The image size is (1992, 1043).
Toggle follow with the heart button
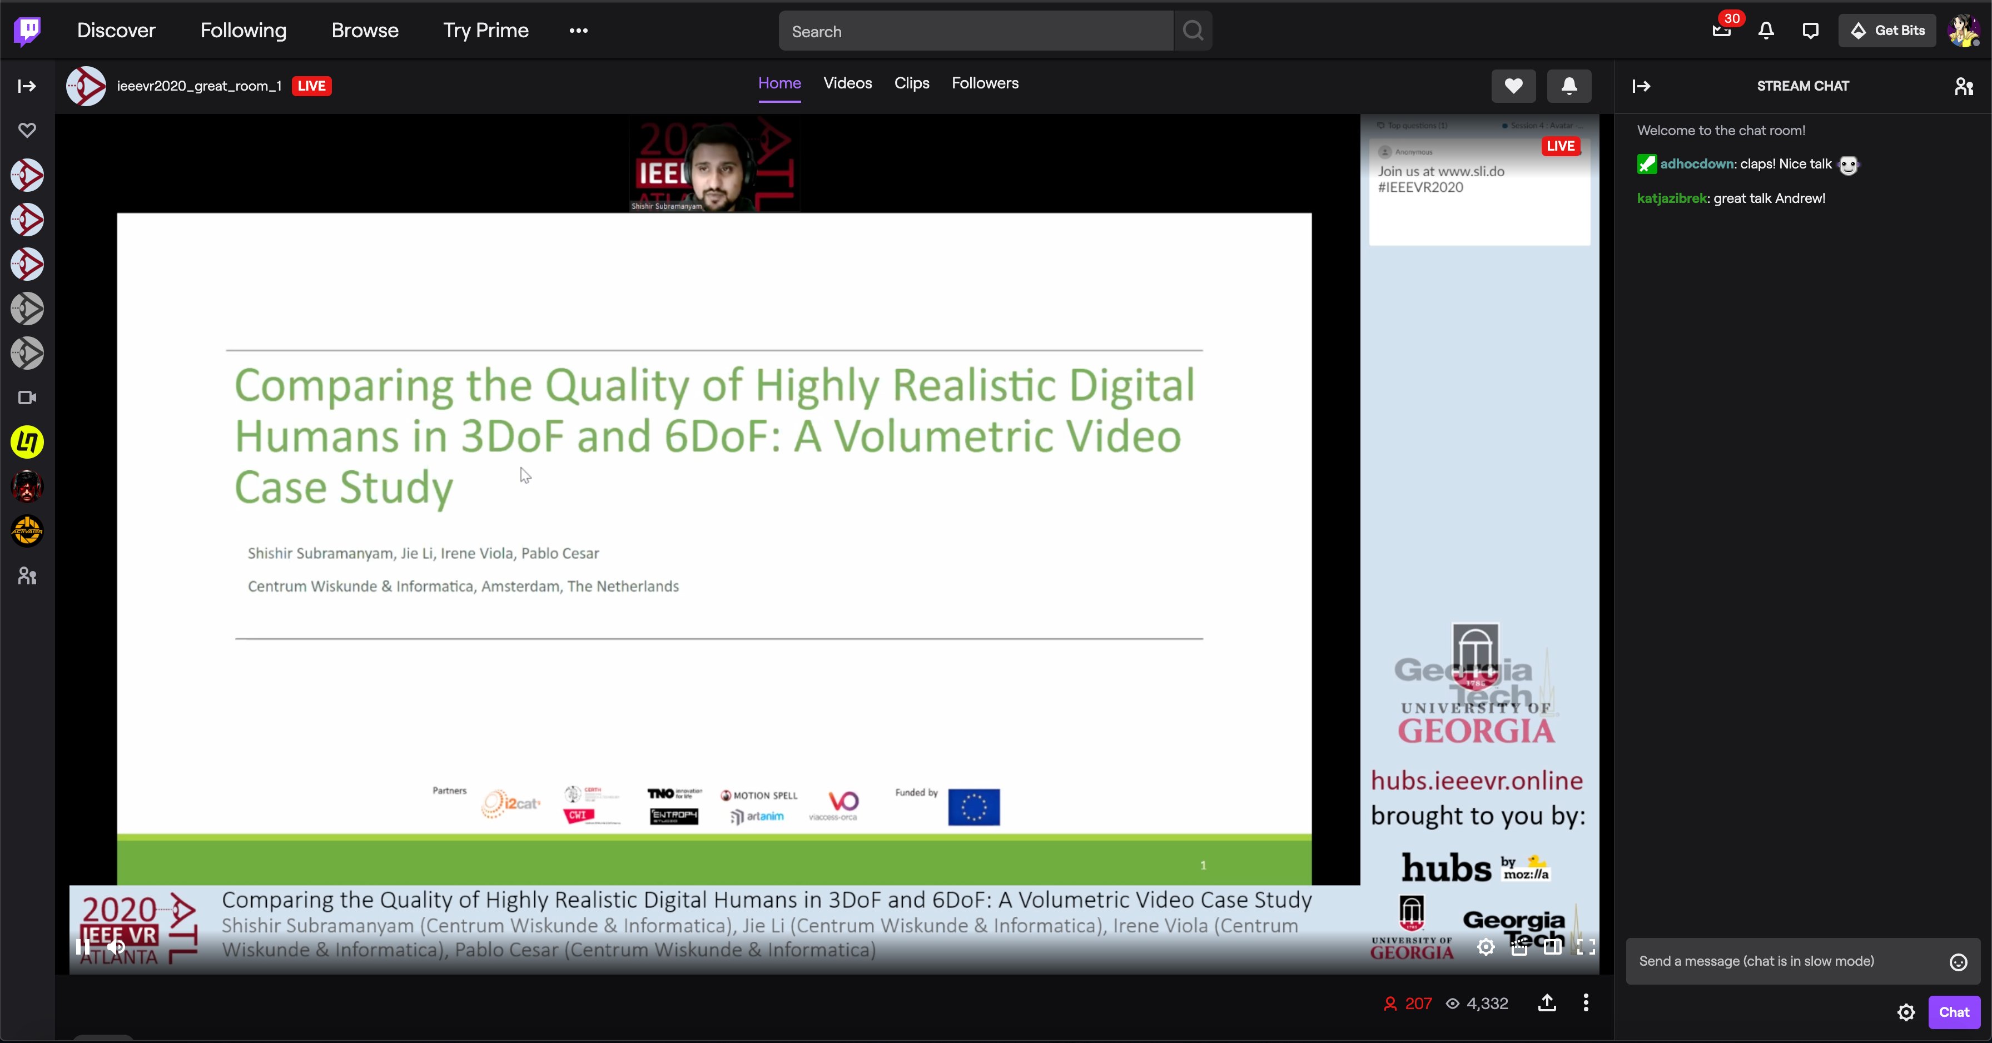(x=1513, y=86)
